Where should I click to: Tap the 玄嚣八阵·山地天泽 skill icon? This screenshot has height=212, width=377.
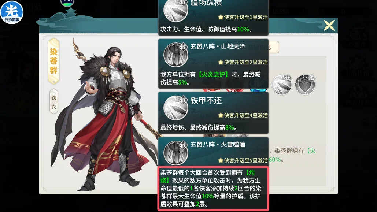pyautogui.click(x=176, y=55)
